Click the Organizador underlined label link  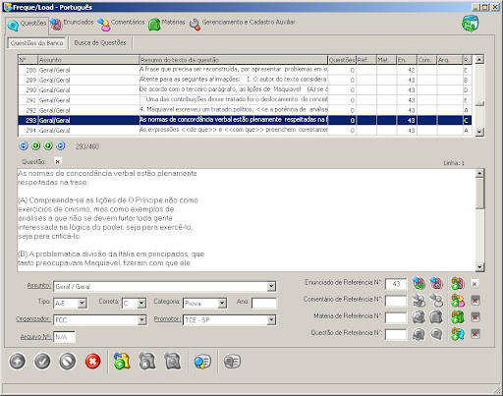coord(33,319)
